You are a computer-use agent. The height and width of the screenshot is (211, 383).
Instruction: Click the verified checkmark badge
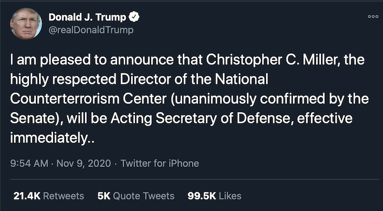134,17
